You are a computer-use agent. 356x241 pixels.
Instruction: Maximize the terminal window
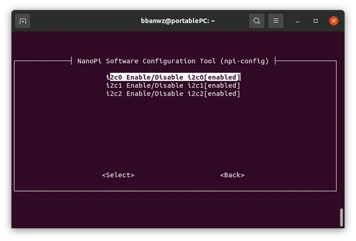point(315,21)
